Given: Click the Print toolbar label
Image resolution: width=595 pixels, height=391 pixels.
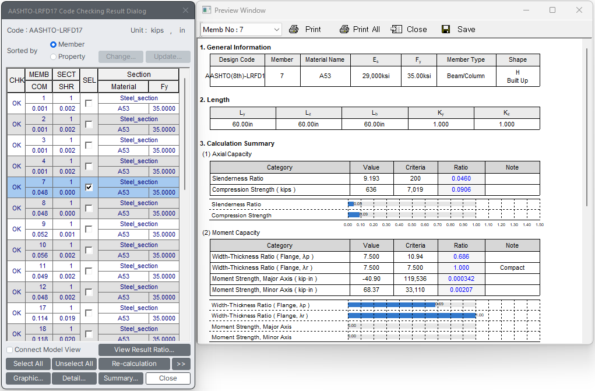Looking at the screenshot, I should point(313,29).
